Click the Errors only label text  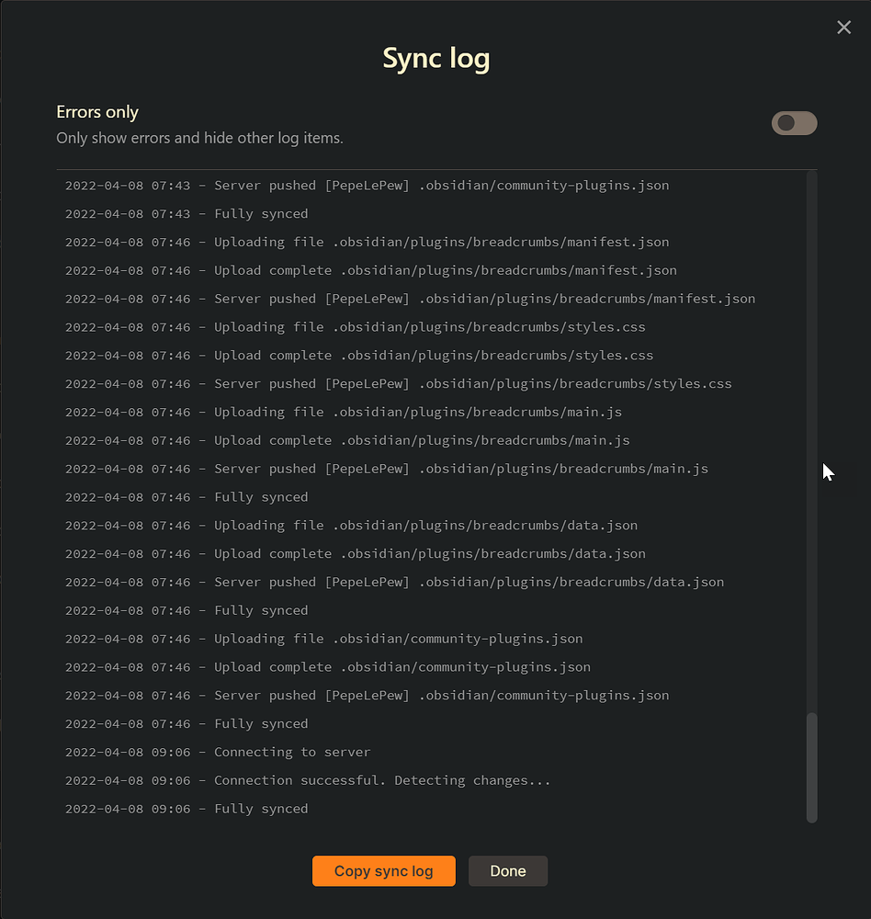(x=96, y=111)
